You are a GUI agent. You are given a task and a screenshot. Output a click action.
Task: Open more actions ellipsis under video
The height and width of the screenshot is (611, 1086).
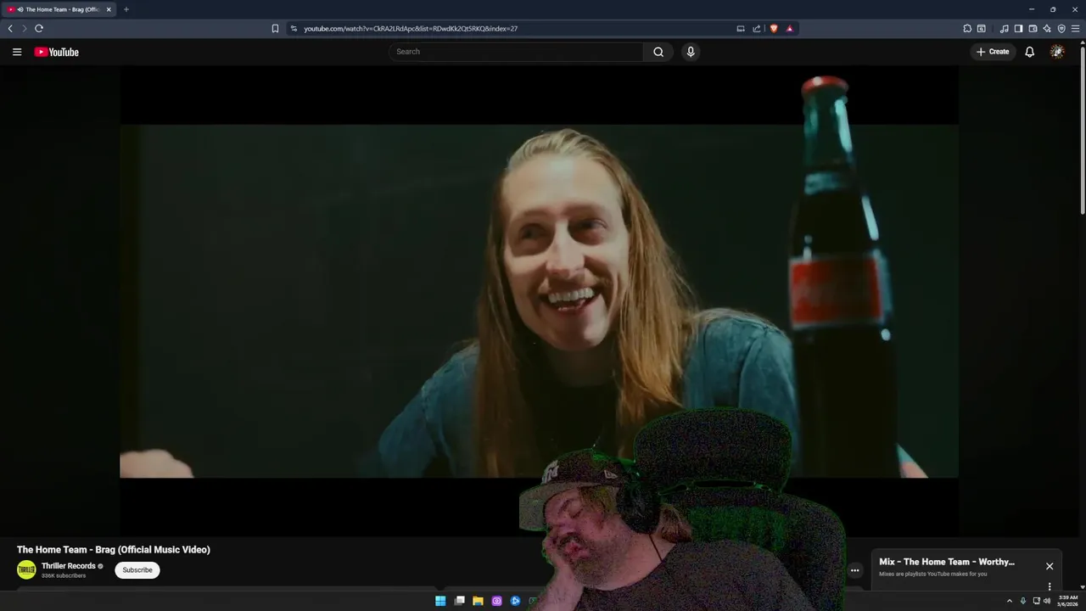point(855,570)
